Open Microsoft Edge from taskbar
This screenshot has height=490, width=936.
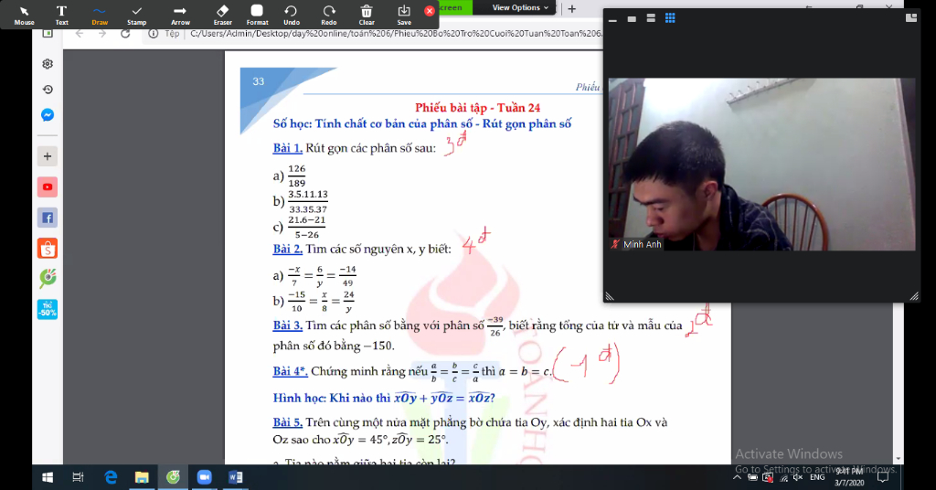coord(111,477)
